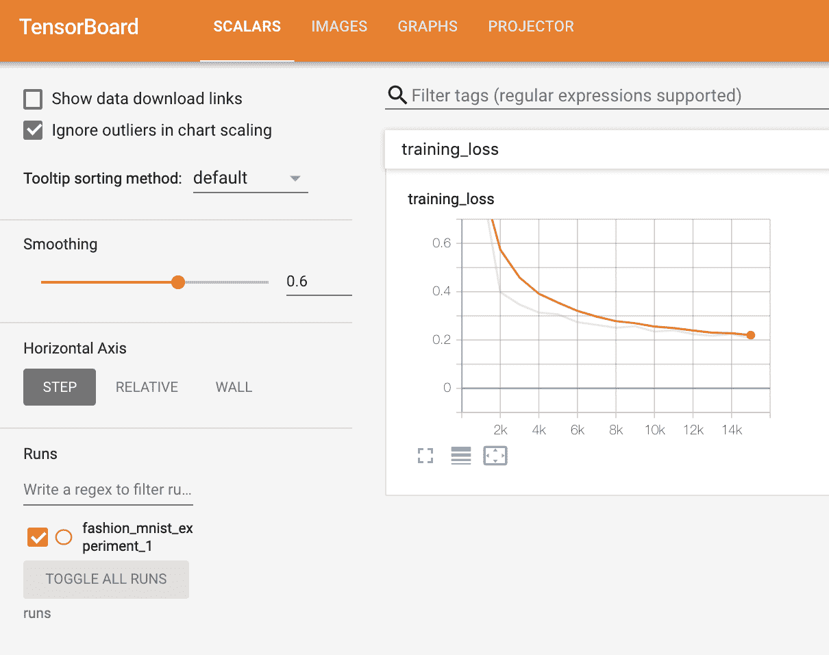Switch to the IMAGES tab
Screen dimensions: 829x655
pos(339,26)
